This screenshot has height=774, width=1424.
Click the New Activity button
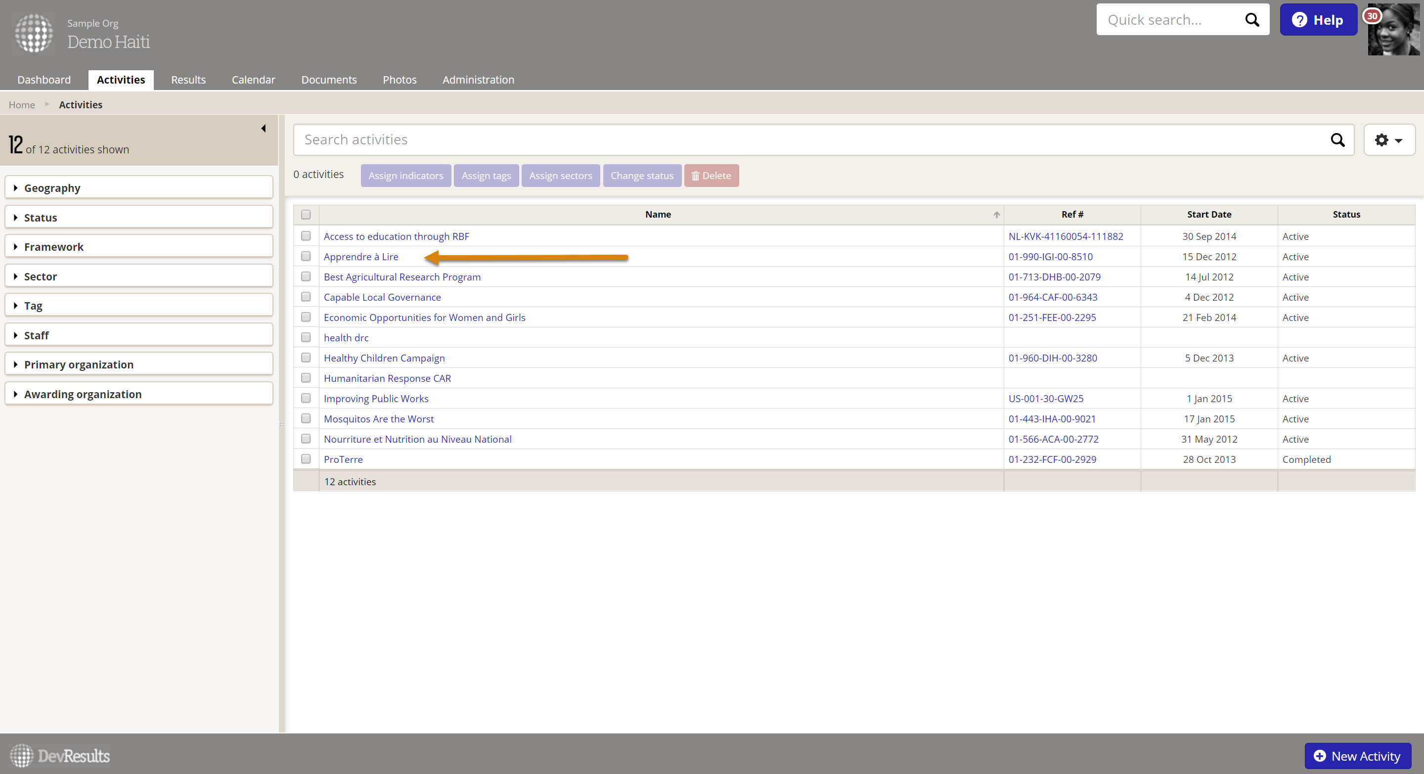pyautogui.click(x=1357, y=755)
